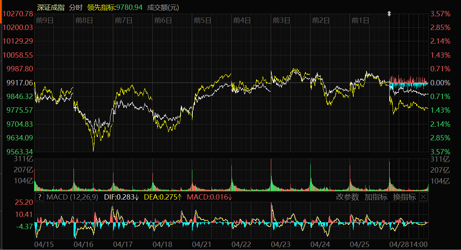Click the 04/15 date label
Viewport: 461px width, 250px height.
pos(44,244)
